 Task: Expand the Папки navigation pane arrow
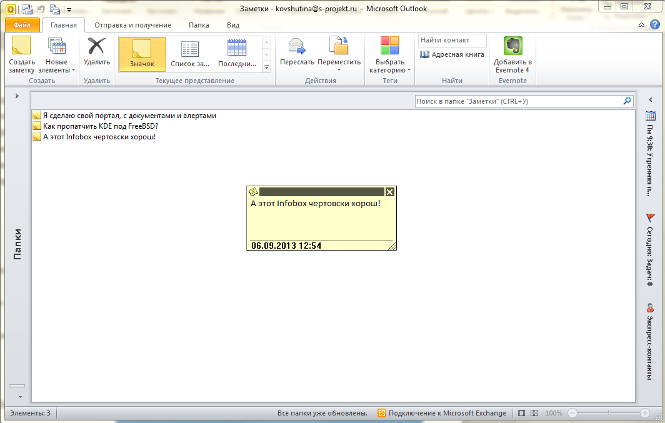point(17,96)
